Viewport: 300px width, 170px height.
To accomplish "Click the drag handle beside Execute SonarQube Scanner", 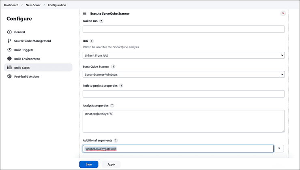I will (x=85, y=13).
